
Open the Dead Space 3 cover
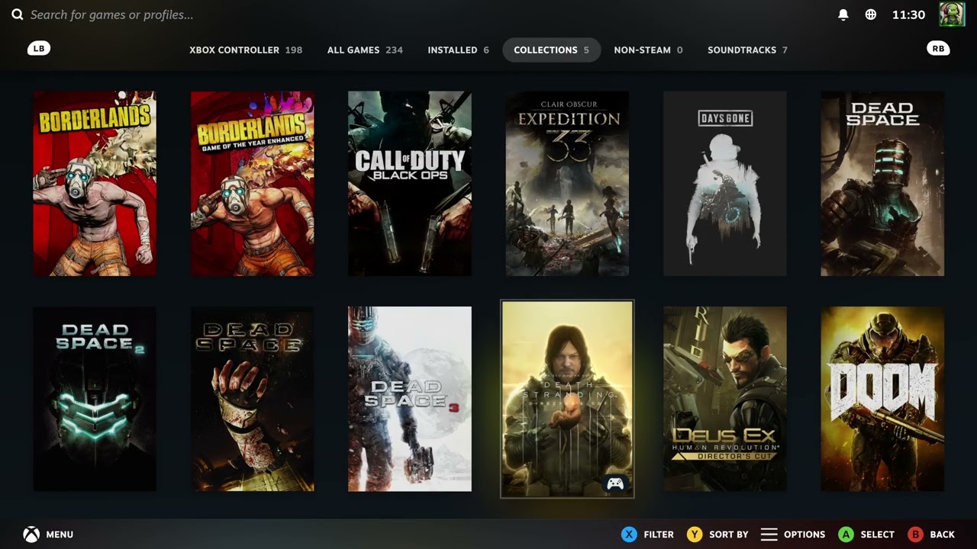[x=410, y=399]
